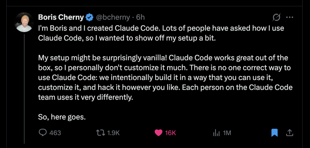Open the post via 6h timestamp
Image resolution: width=310 pixels, height=148 pixels.
point(140,17)
